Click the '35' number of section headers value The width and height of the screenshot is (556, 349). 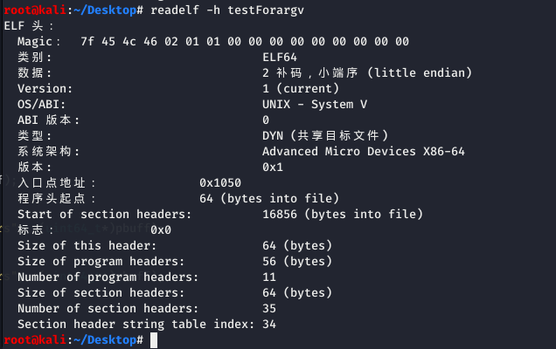tap(269, 308)
